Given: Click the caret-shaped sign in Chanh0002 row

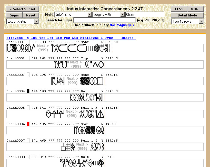Looking at the screenshot, I should tap(95, 65).
